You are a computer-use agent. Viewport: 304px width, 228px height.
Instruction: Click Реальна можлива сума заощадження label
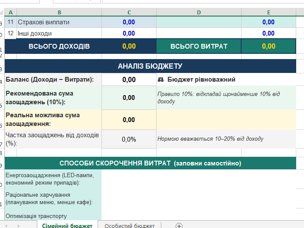tap(53, 119)
